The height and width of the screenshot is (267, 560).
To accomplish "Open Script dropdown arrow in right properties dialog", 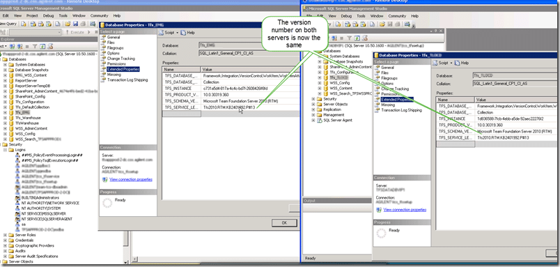I will click(x=451, y=63).
